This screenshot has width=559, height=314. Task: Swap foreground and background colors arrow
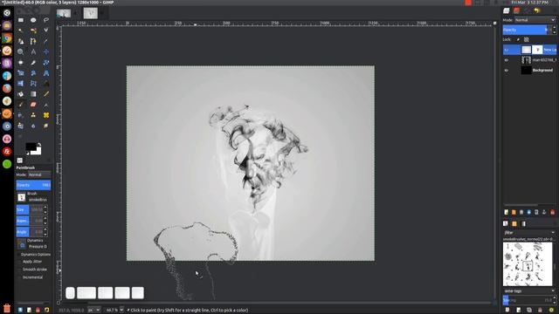(x=39, y=144)
